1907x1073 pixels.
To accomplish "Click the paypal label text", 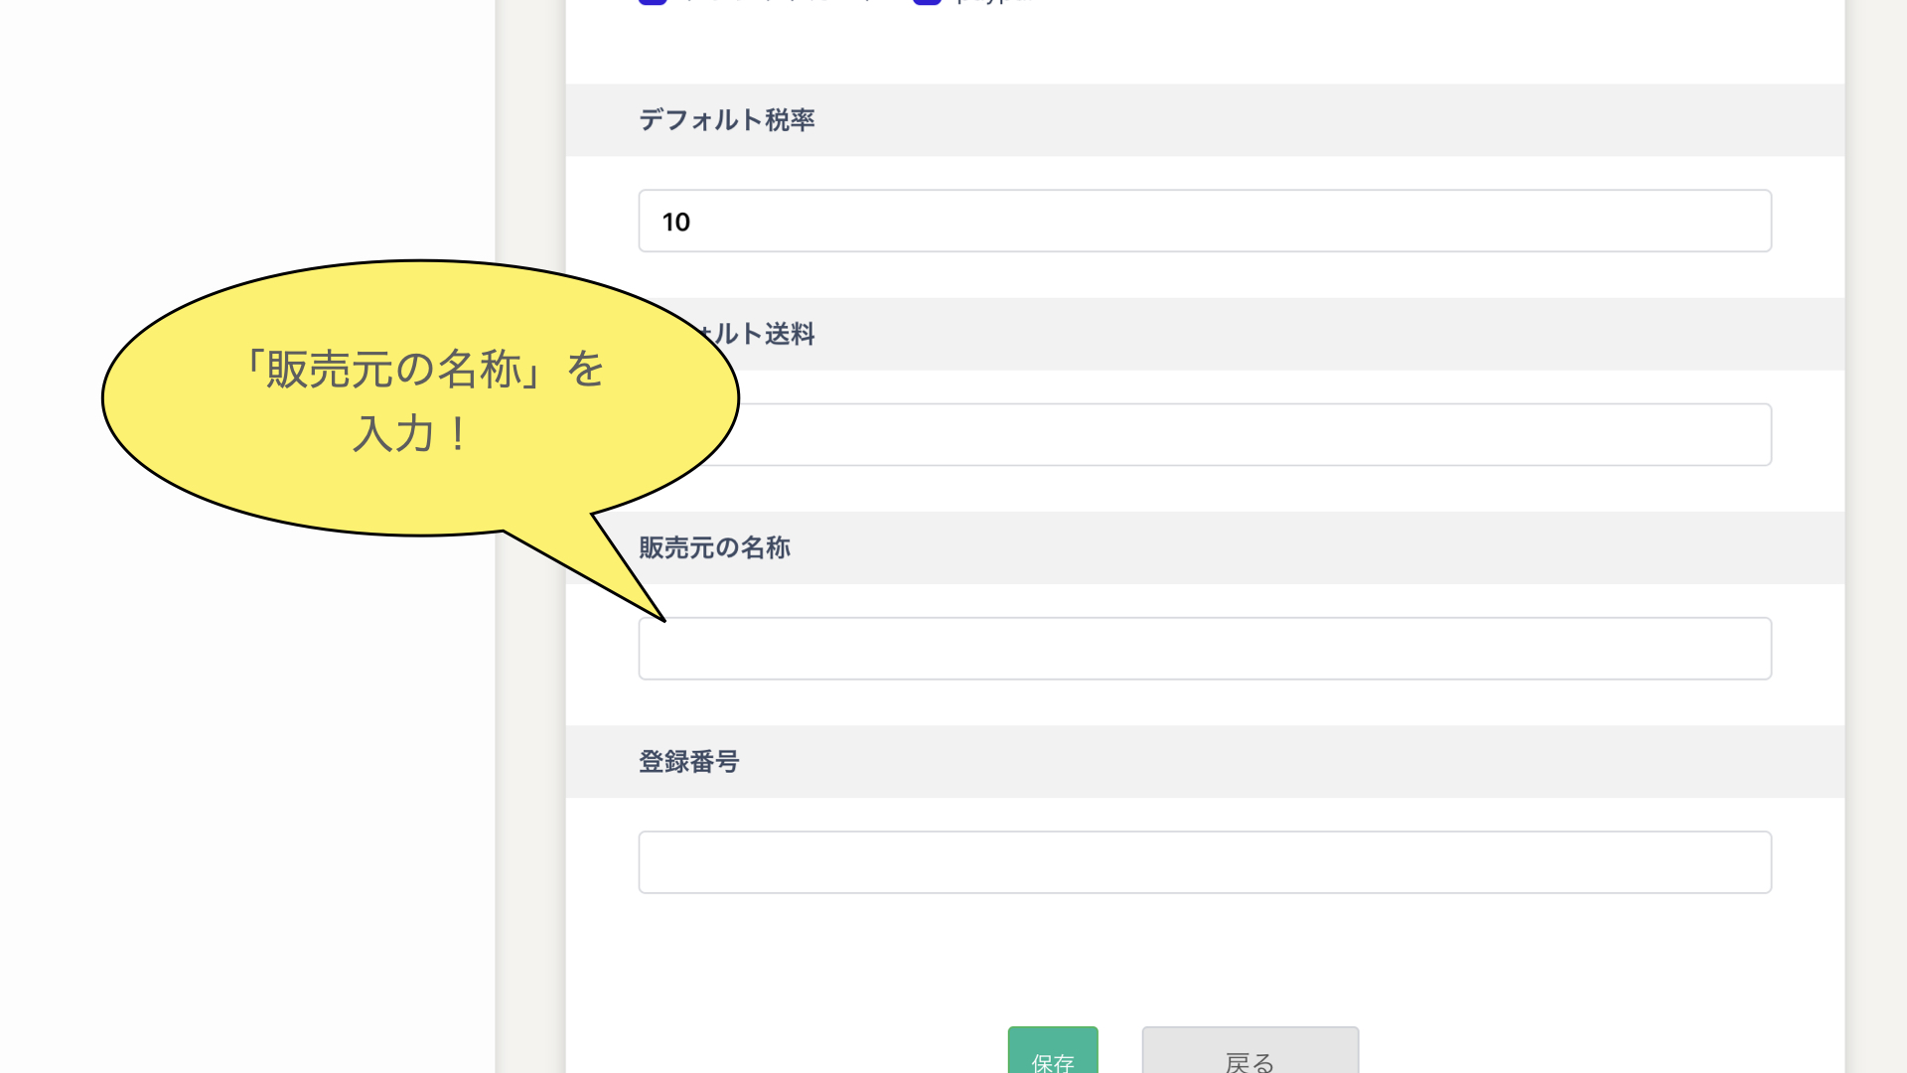I will click(993, 2).
